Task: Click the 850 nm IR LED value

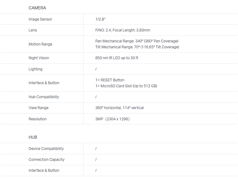Action: click(117, 58)
